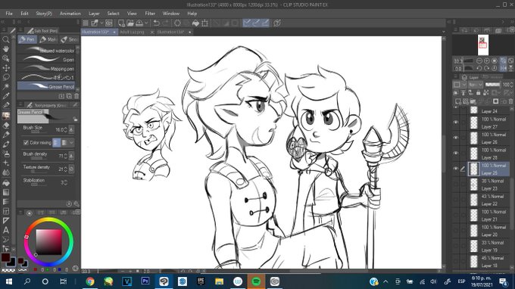Rotate canvas left in Navigator
The width and height of the screenshot is (515, 289).
479,68
